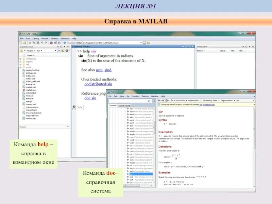
Task: Click go-up-one-level folder icon in main toolbar
Action: (148, 43)
